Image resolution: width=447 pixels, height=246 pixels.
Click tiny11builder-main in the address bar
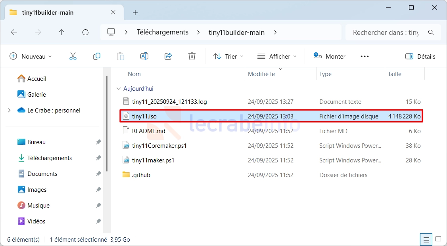(x=237, y=32)
